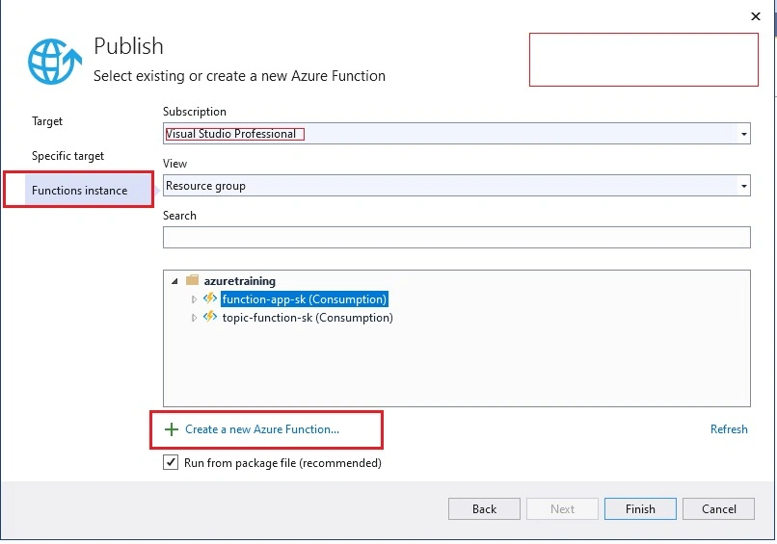This screenshot has height=544, width=777.
Task: Select the Functions instance step
Action: click(x=79, y=190)
